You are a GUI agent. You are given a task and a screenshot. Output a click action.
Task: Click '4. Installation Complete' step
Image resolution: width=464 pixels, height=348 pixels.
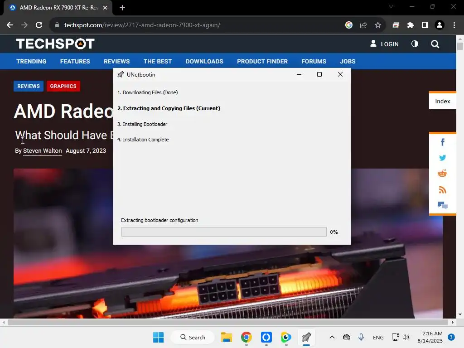point(143,140)
